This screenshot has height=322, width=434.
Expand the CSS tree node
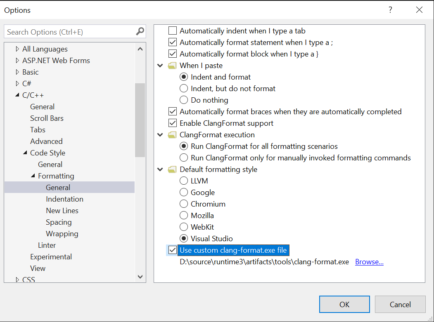17,280
